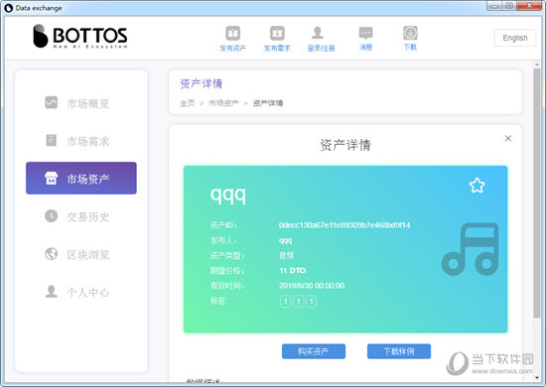
Task: Click the market assets shop icon
Action: point(52,179)
